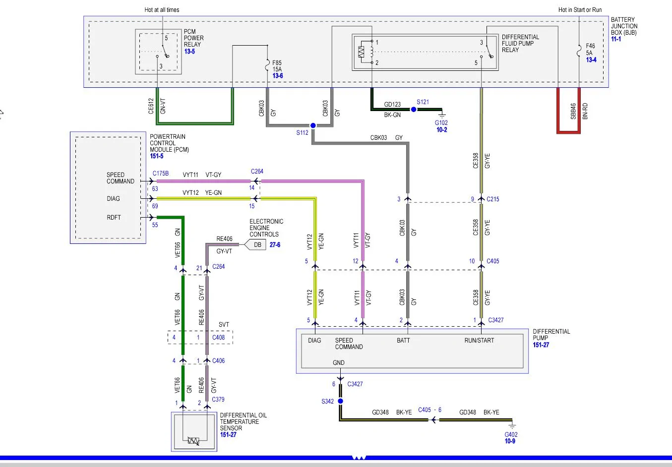Screen dimensions: 672x467
Task: Open page link 151-27 under Differential Oil Temperature Sensor
Action: pyautogui.click(x=228, y=435)
